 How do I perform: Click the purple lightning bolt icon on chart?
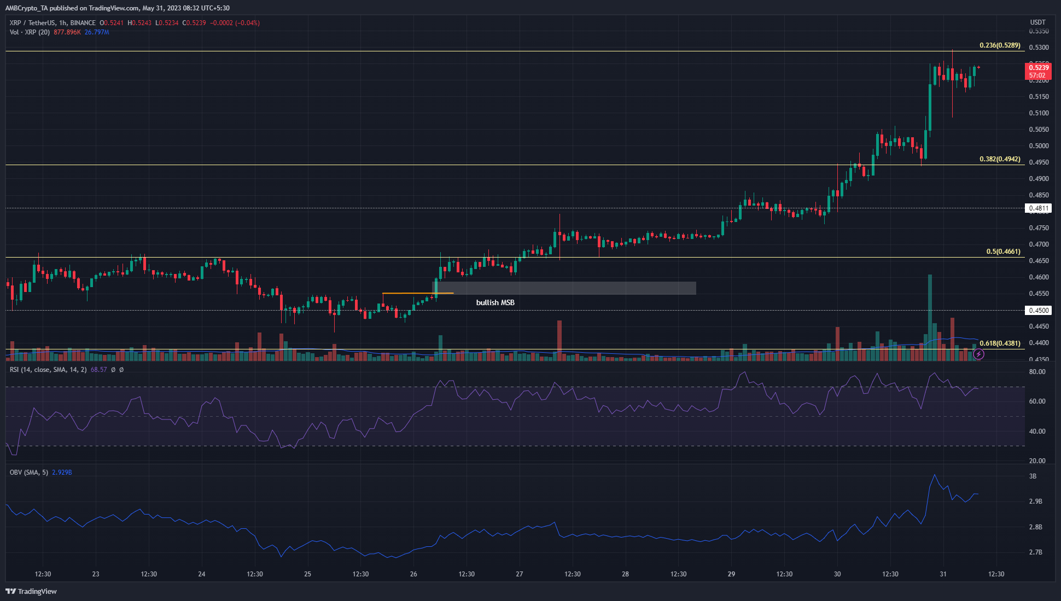tap(979, 354)
